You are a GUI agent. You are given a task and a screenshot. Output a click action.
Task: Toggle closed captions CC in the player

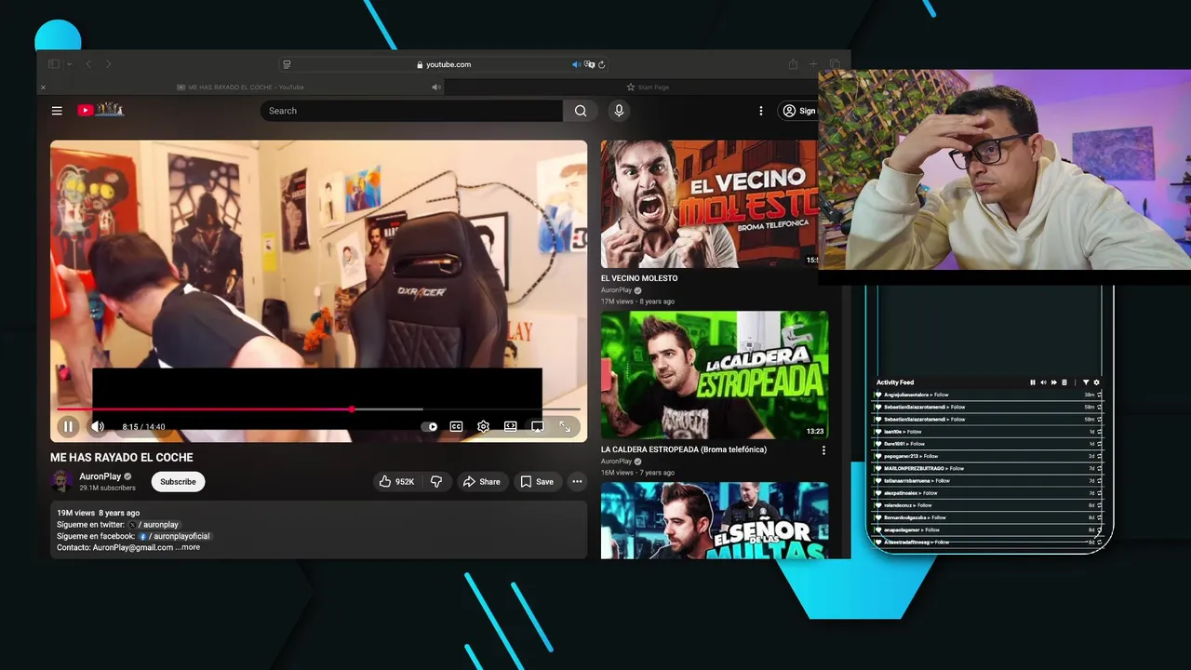click(x=456, y=426)
